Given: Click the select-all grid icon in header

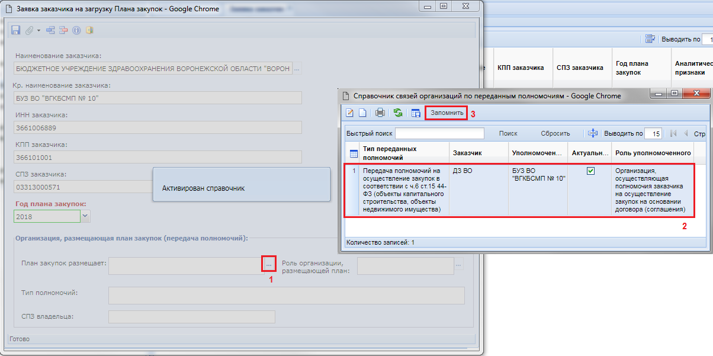Looking at the screenshot, I should [354, 153].
